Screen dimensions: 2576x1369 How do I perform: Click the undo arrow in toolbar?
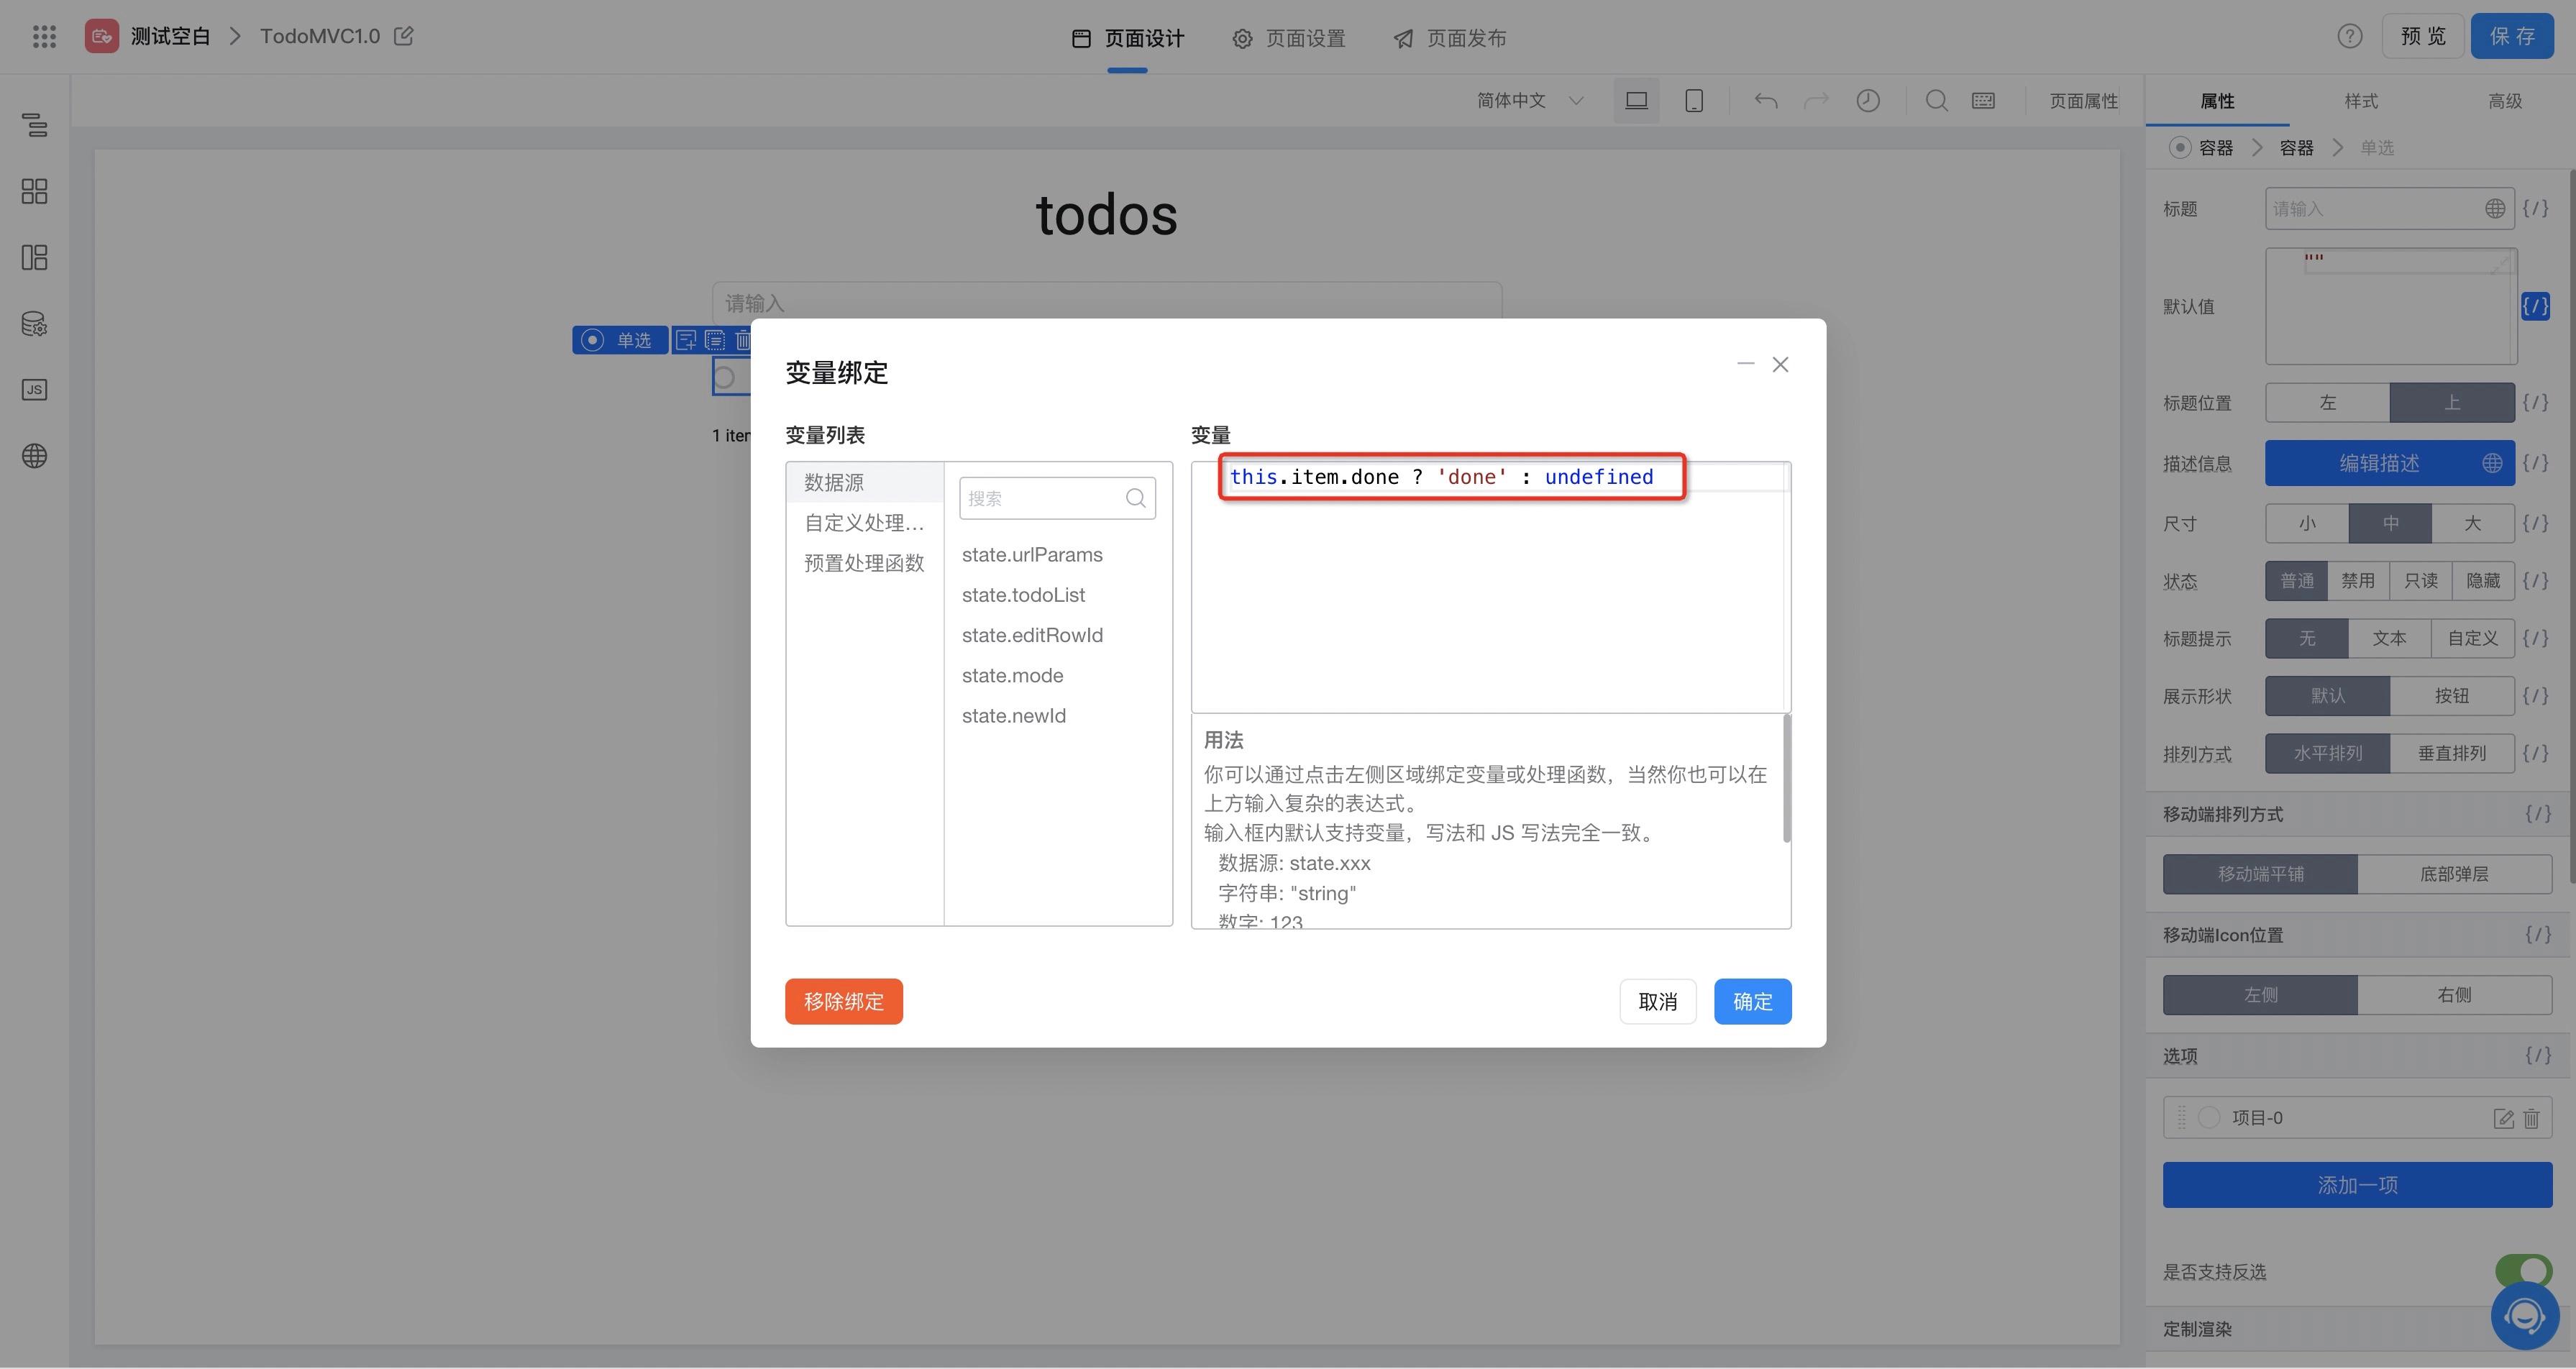tap(1765, 101)
